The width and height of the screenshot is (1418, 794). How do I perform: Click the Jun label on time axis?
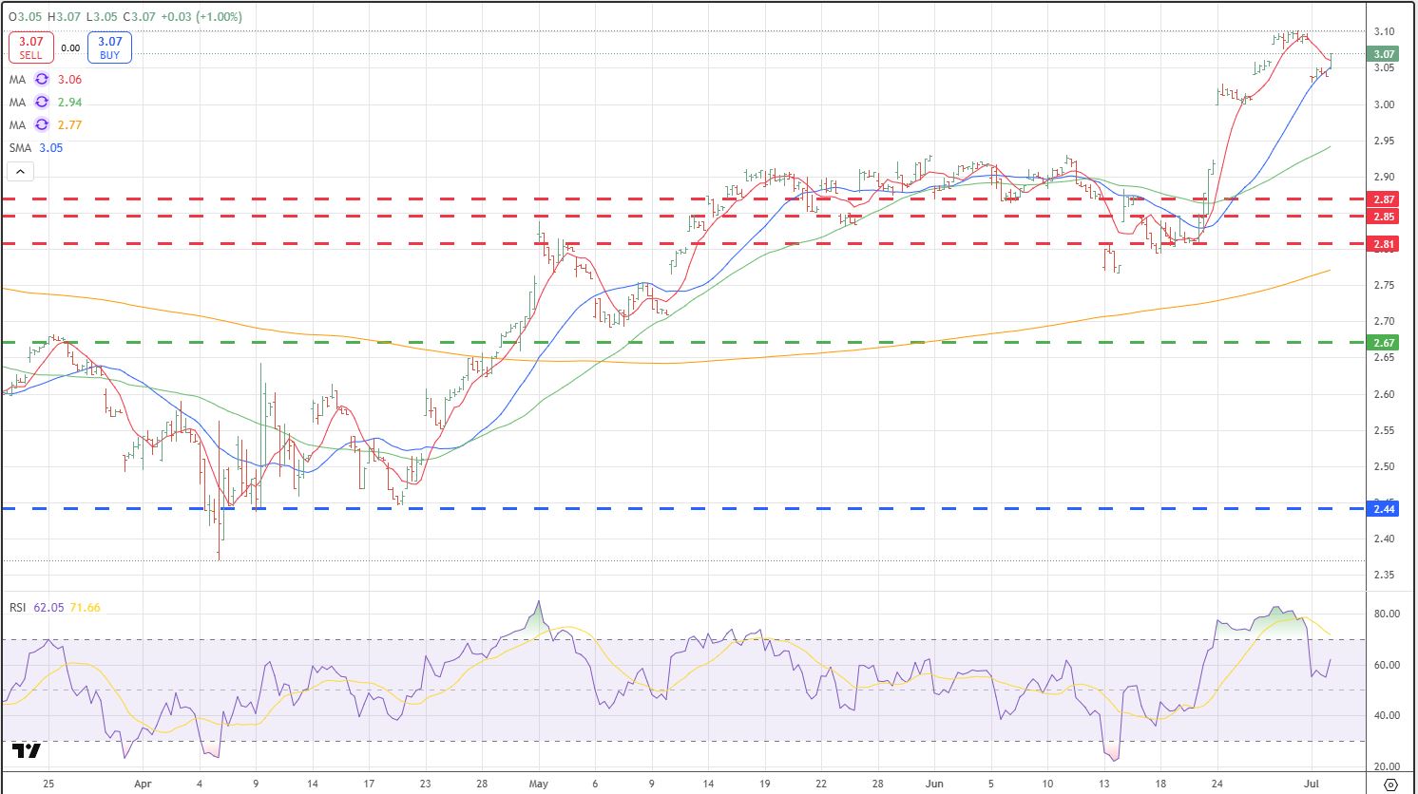tap(936, 785)
